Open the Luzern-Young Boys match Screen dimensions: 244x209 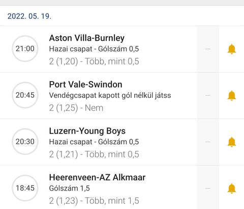pos(87,131)
